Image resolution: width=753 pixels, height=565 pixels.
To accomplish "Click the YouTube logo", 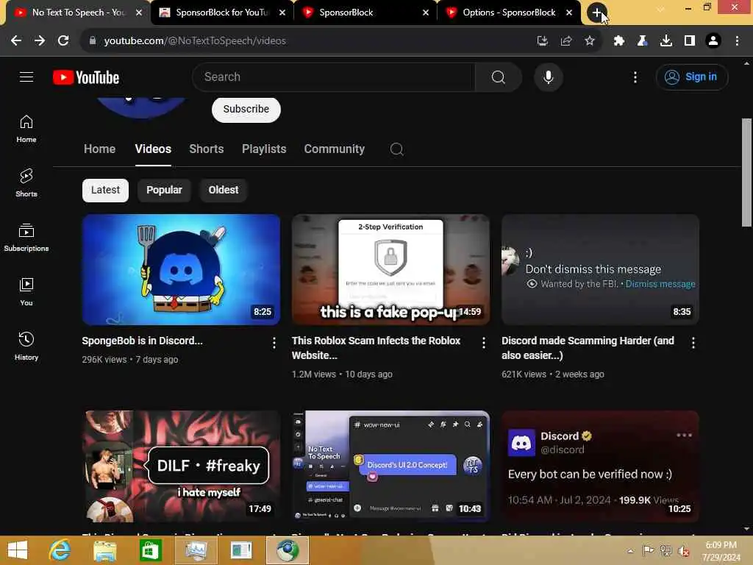I will [86, 77].
